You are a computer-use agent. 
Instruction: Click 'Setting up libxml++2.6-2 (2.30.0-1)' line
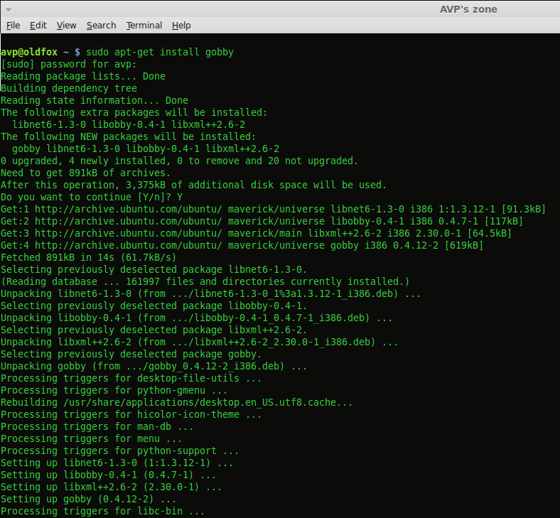[111, 487]
